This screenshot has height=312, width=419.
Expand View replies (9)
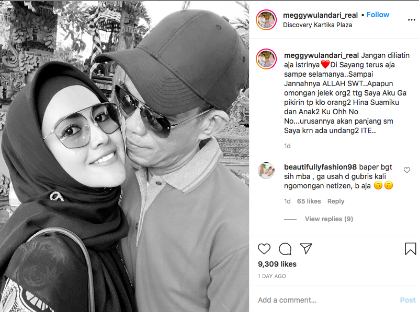pyautogui.click(x=329, y=219)
